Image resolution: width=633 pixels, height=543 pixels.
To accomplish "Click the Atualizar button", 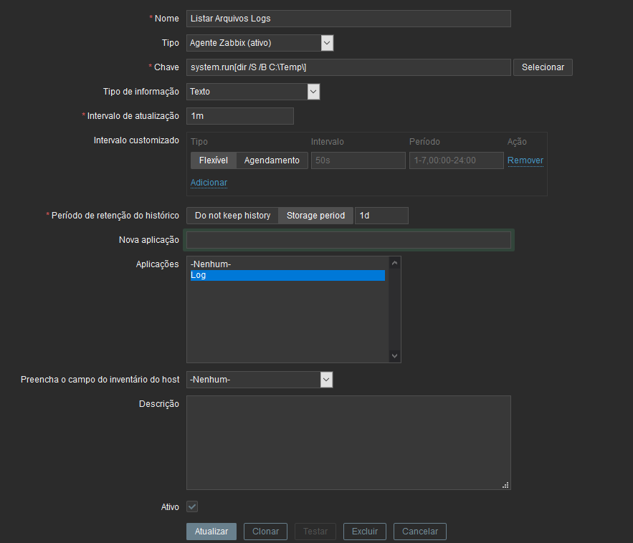I will pyautogui.click(x=211, y=532).
